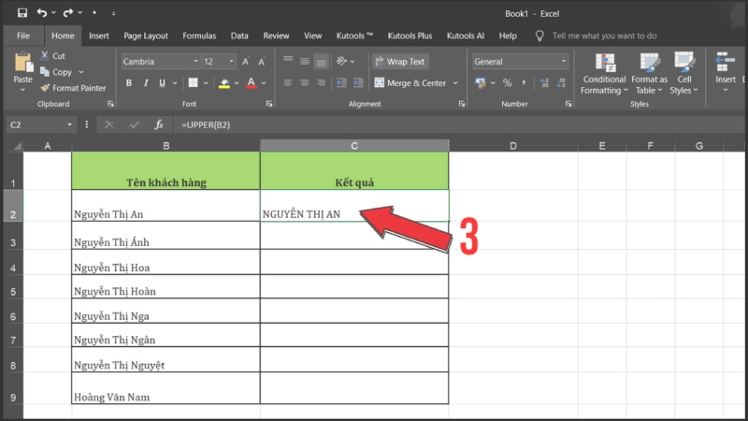Screen dimensions: 748x421
Task: Expand the Merge & Center dropdown arrow
Action: [x=455, y=83]
